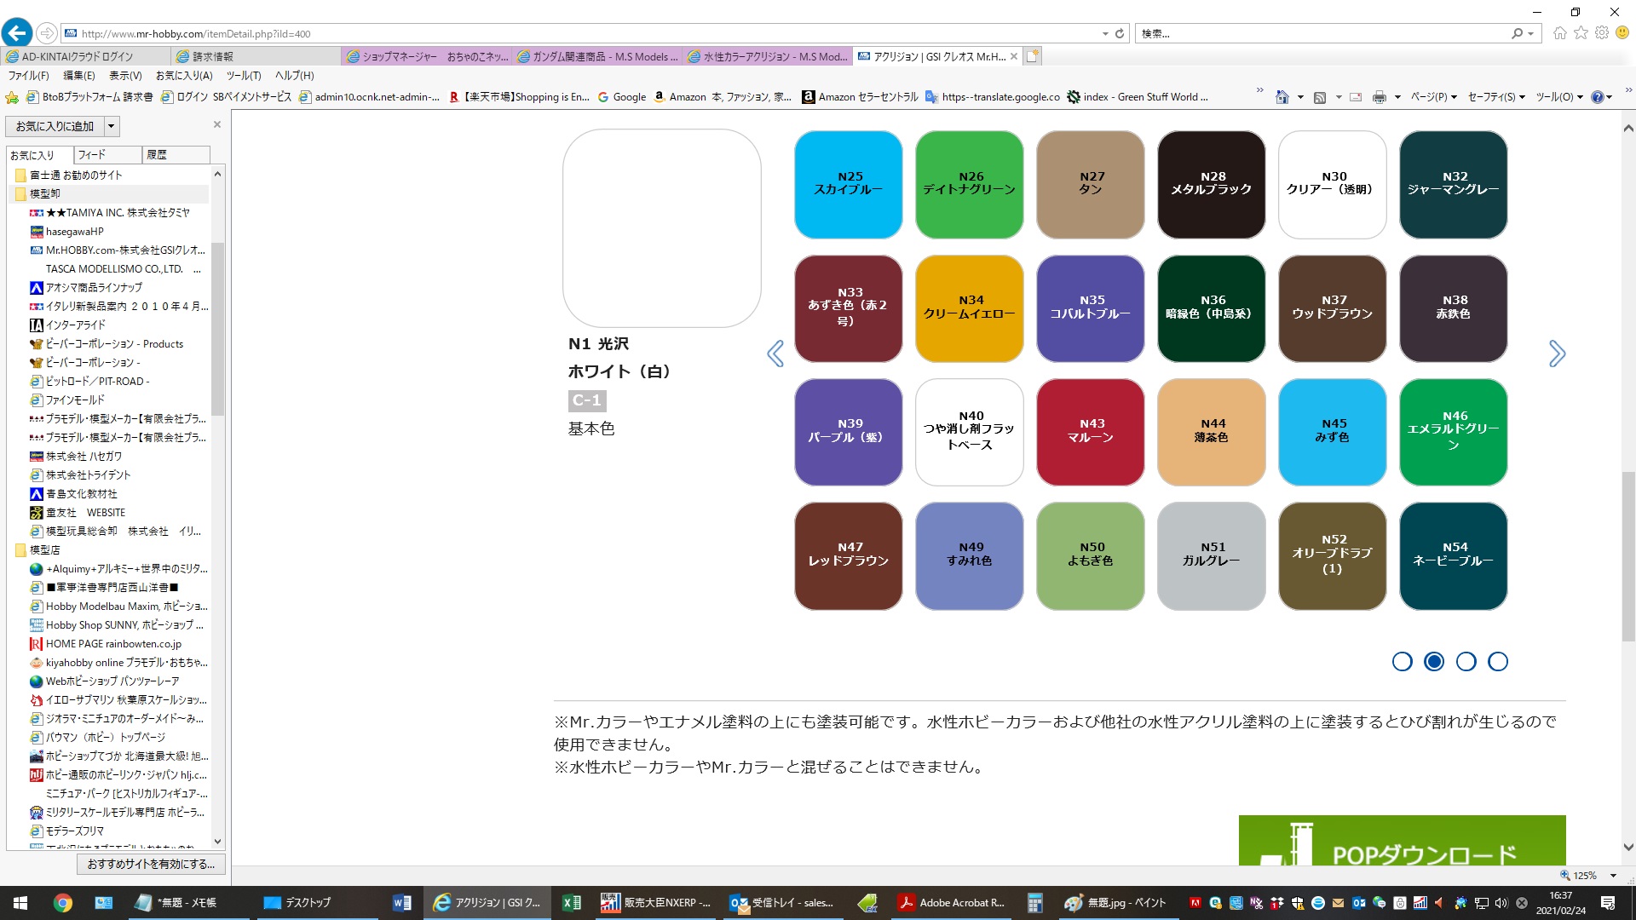Show previous colors with left carousel arrow
This screenshot has height=920, width=1636.
pos(775,354)
